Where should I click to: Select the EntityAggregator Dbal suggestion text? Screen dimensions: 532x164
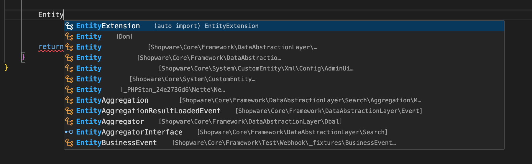coord(110,122)
